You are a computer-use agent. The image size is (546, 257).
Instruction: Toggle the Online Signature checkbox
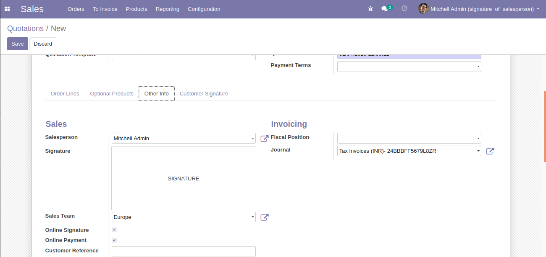tap(114, 230)
